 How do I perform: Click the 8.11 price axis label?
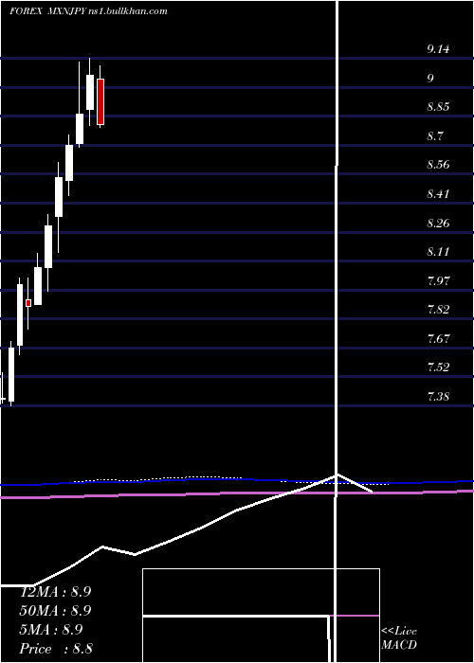[438, 252]
